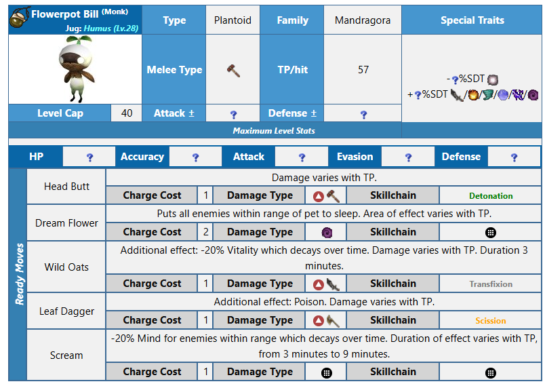
Task: Click the Wild Oats move name
Action: (66, 267)
